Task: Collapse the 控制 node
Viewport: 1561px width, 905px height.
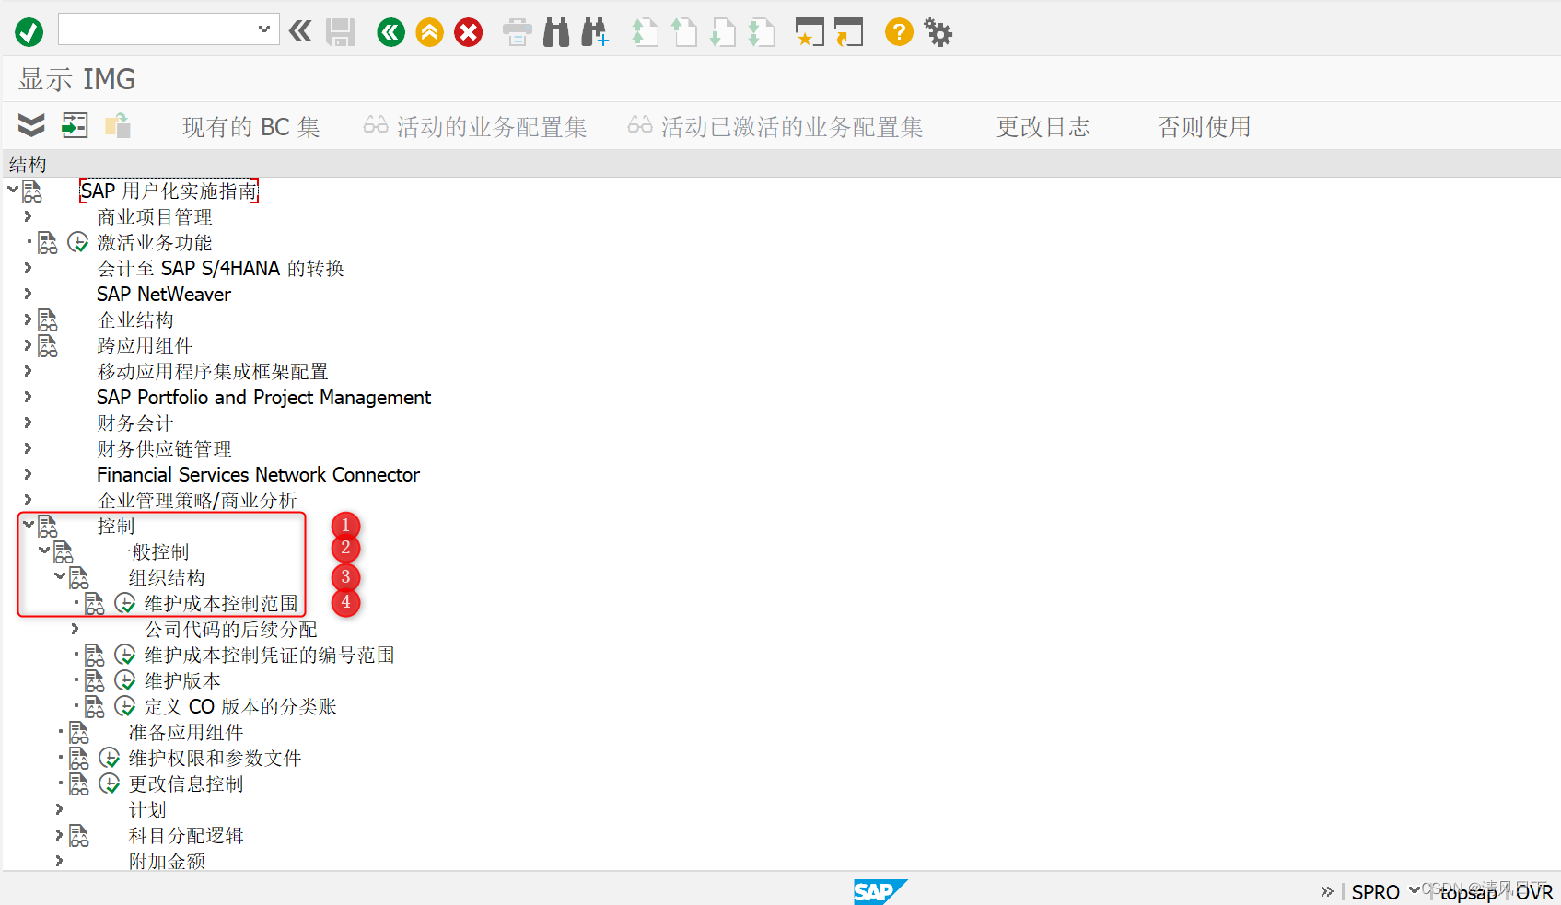Action: [x=28, y=525]
